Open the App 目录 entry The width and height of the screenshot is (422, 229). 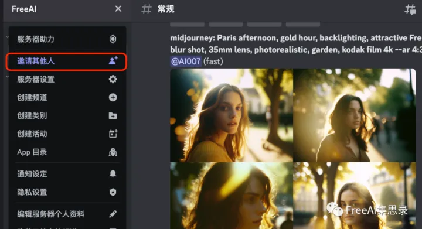tap(67, 152)
